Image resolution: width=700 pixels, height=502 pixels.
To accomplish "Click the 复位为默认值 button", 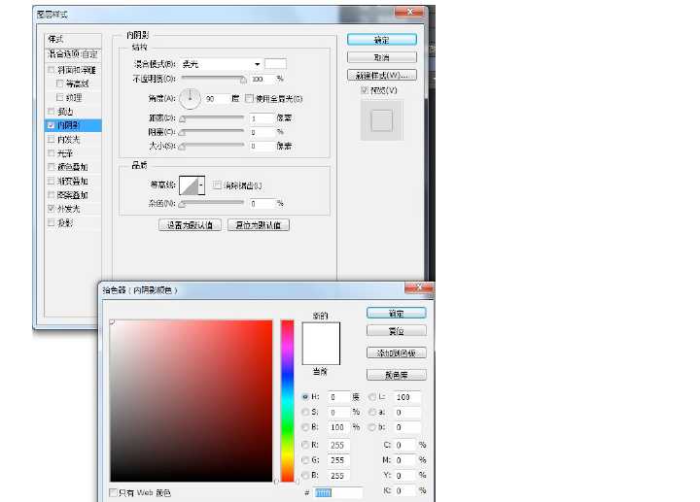I will pos(258,225).
